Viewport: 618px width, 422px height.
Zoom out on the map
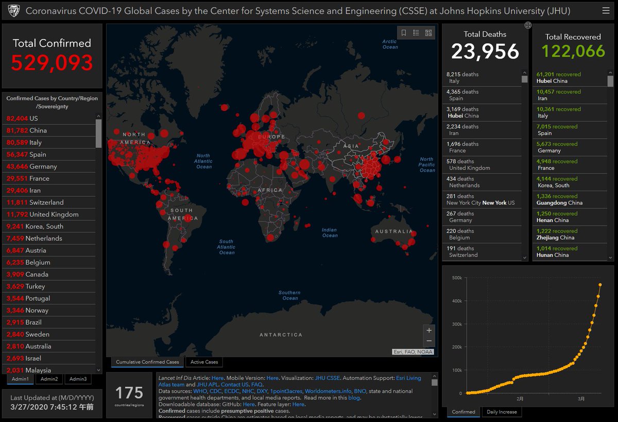pyautogui.click(x=429, y=342)
